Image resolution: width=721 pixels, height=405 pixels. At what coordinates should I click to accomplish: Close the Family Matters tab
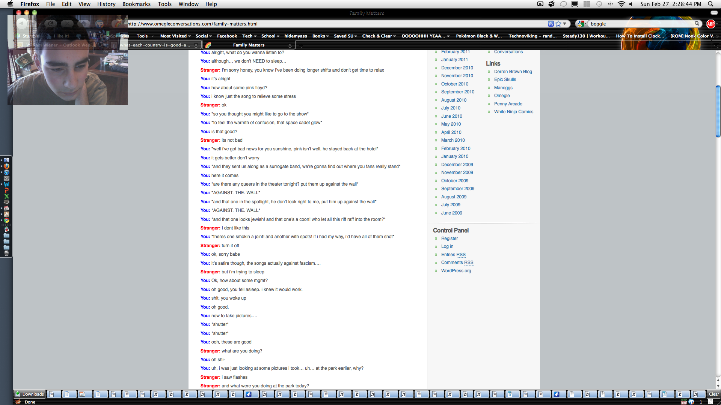point(290,45)
